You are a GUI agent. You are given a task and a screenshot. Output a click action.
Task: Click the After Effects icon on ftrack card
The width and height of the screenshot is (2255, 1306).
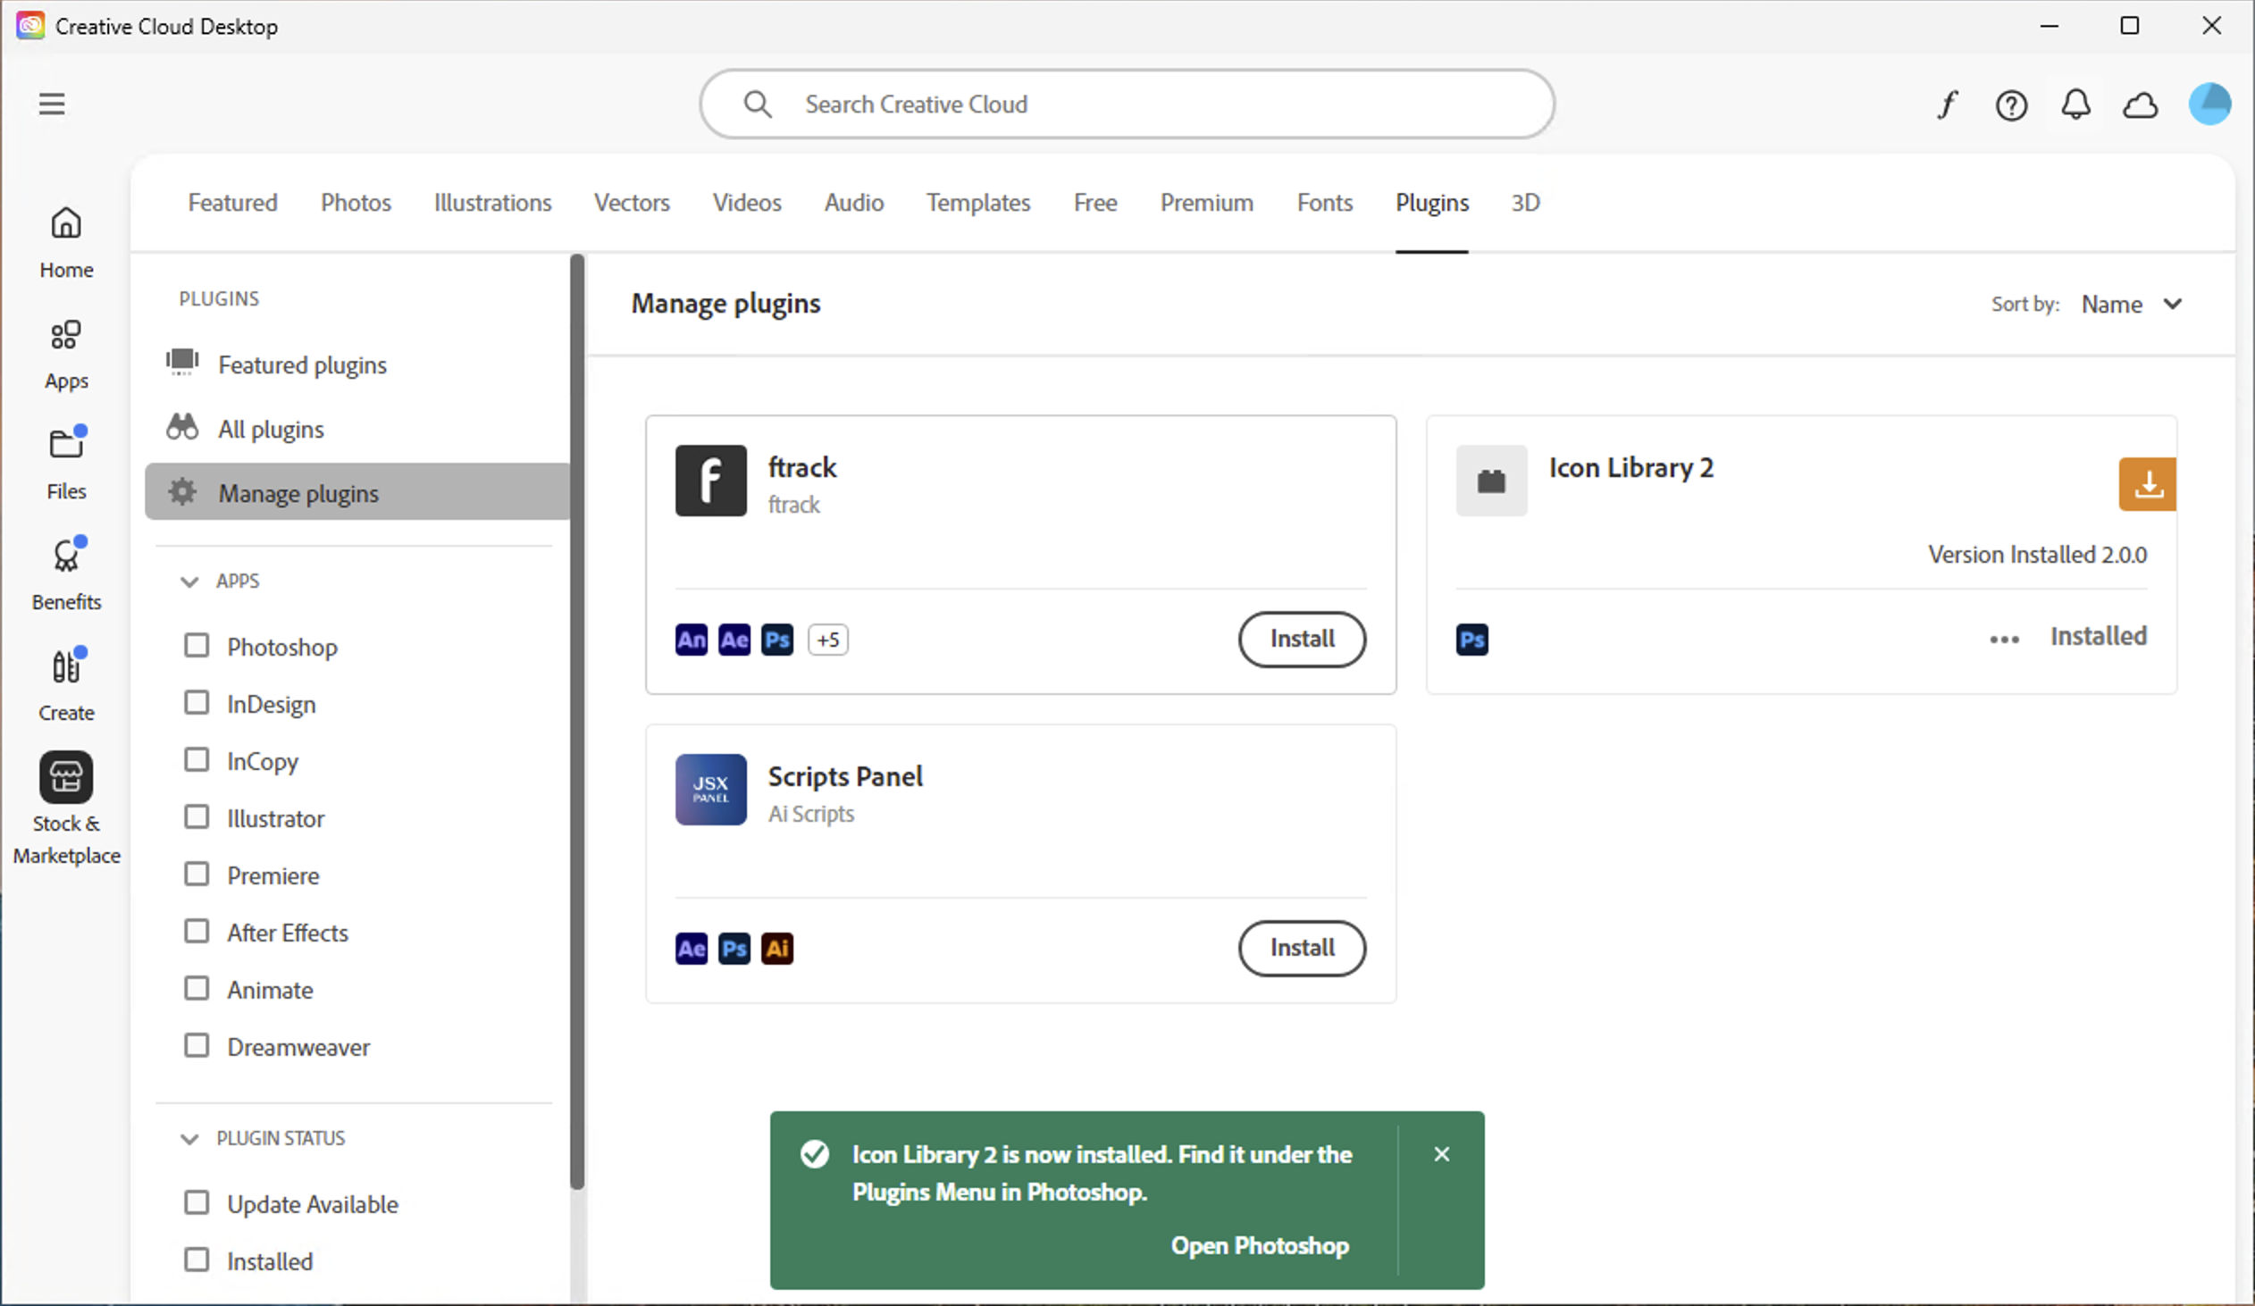pos(734,640)
